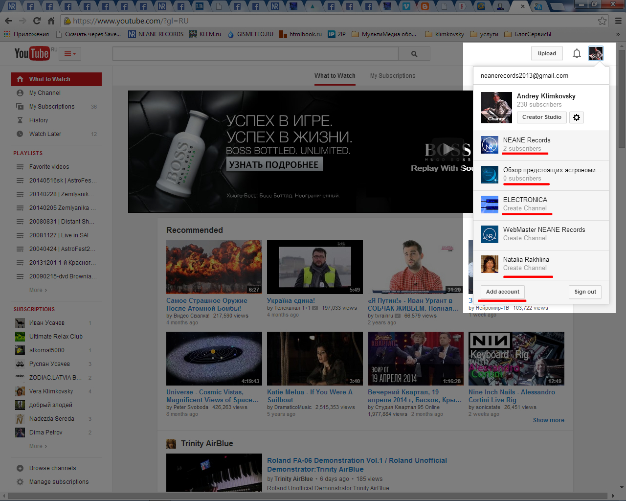Screen dimensions: 626x501
Task: Open GISMETEO.RU bookmark
Action: (250, 34)
